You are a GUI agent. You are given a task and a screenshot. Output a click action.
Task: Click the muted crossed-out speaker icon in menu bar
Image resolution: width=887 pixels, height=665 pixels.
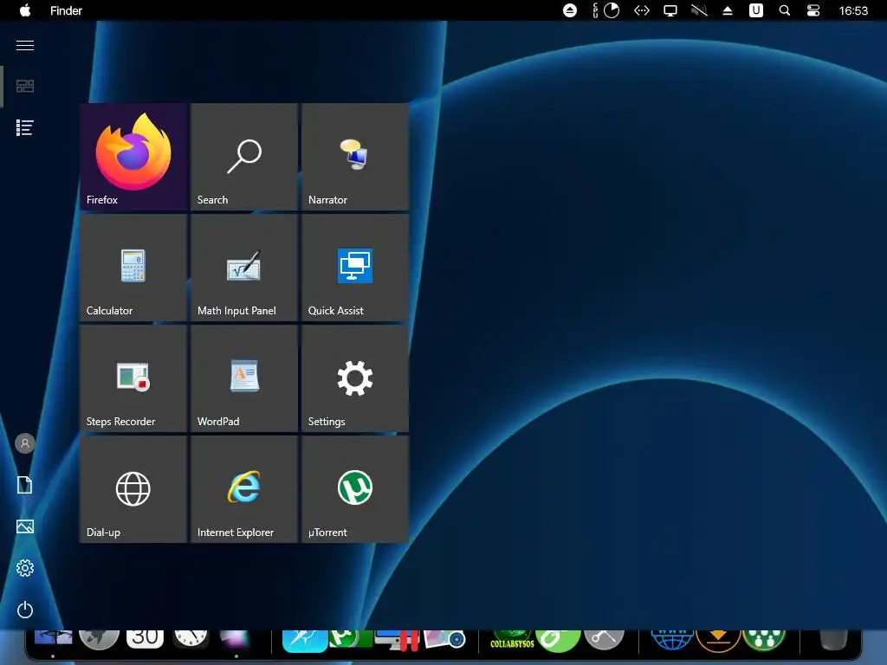pyautogui.click(x=699, y=10)
